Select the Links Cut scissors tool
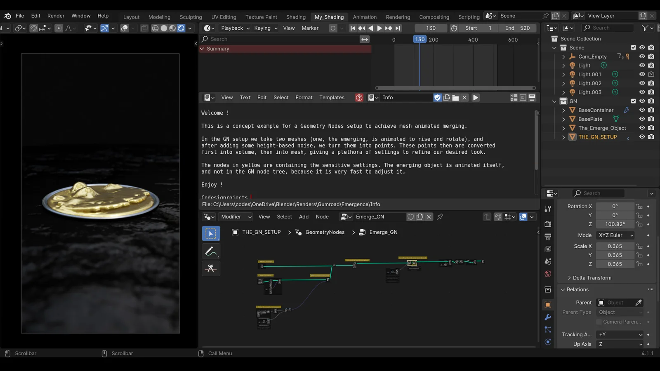The height and width of the screenshot is (371, 660). (211, 268)
